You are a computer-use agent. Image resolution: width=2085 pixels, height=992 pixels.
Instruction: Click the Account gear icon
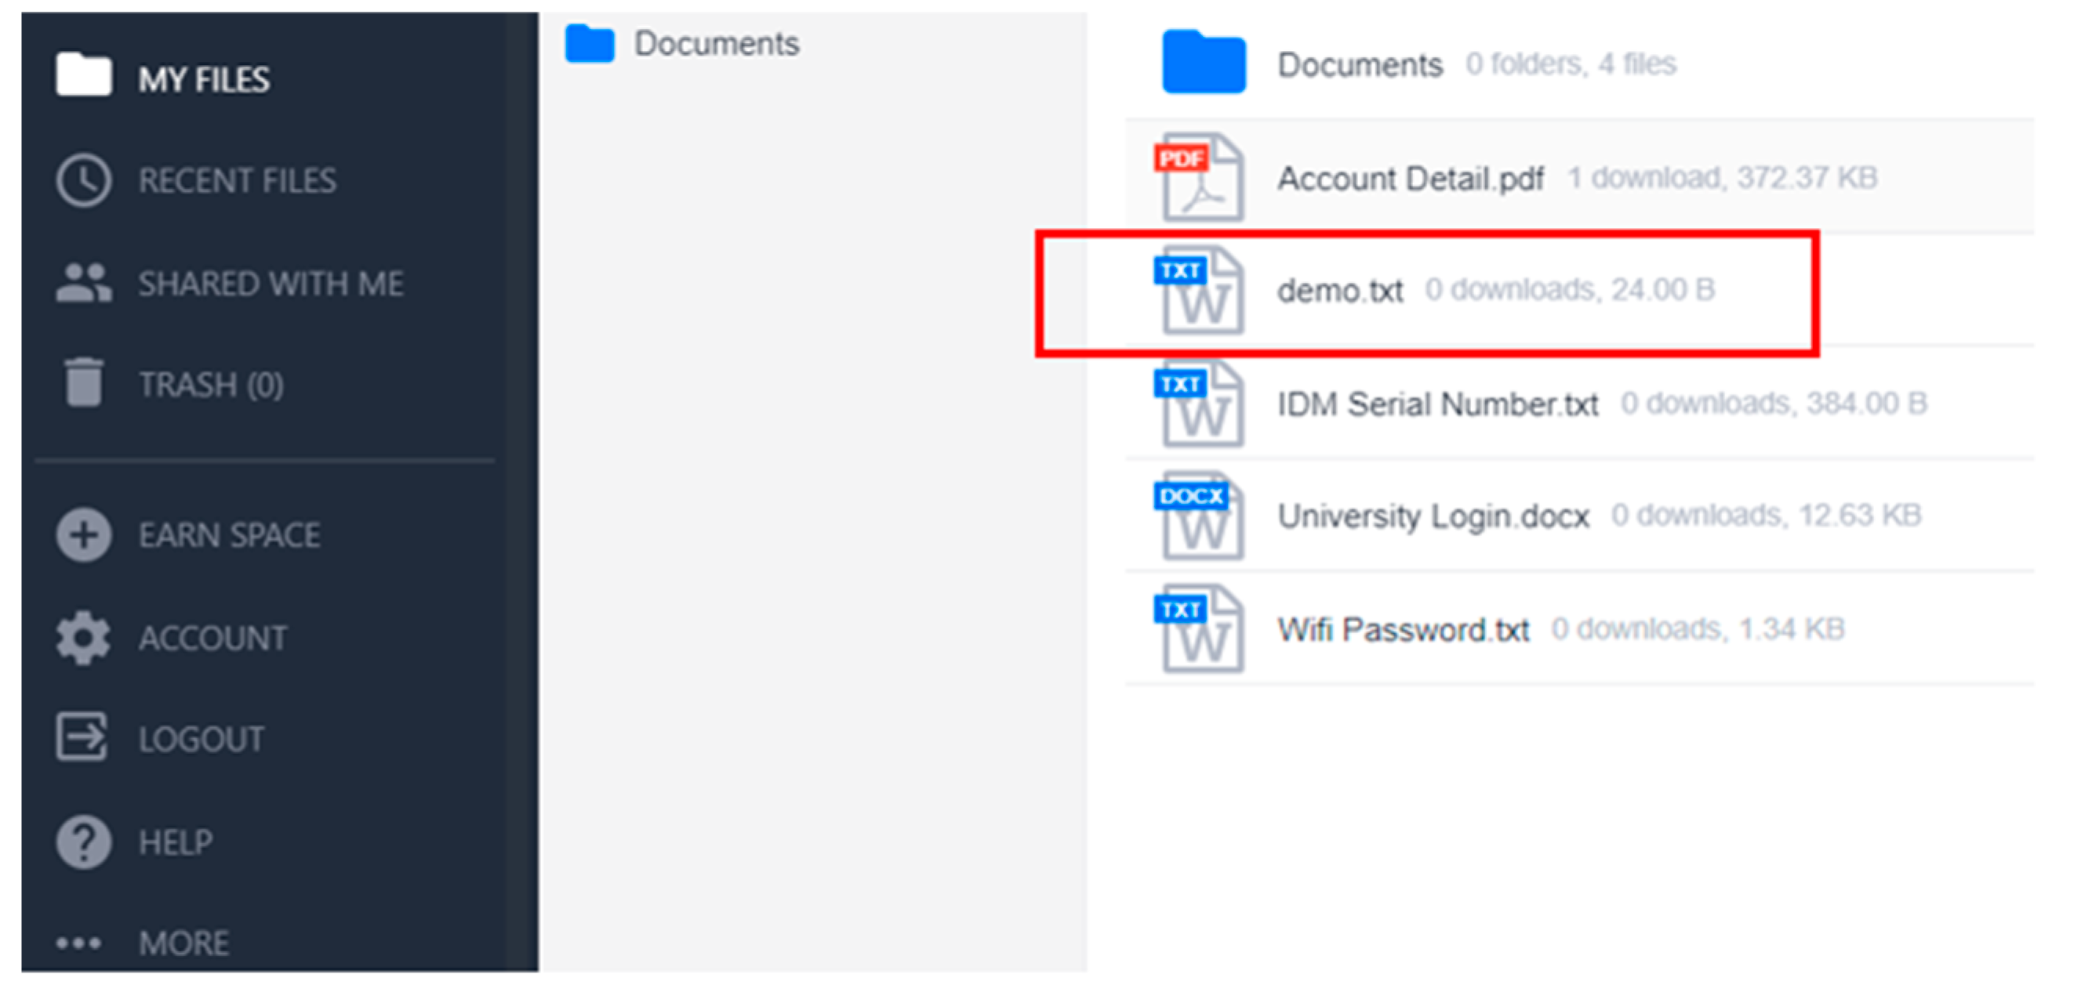(x=83, y=638)
